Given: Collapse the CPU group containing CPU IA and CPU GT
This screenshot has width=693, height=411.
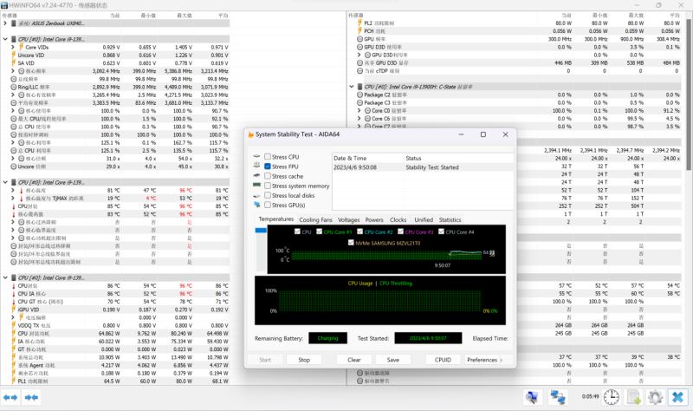Looking at the screenshot, I should pyautogui.click(x=5, y=277).
